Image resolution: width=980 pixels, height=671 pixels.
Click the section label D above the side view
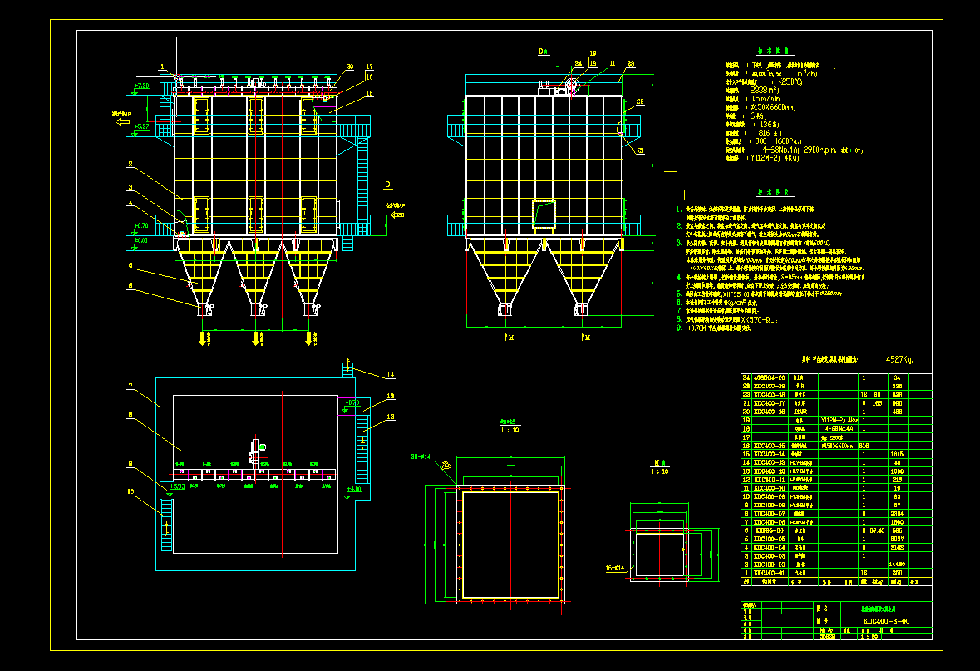[x=540, y=50]
